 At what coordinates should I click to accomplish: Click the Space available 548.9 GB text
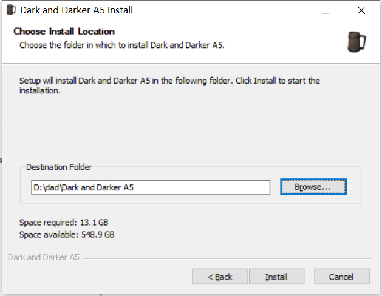coord(67,235)
